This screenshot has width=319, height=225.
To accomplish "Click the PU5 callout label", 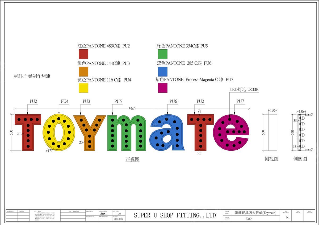I will pos(118,101).
